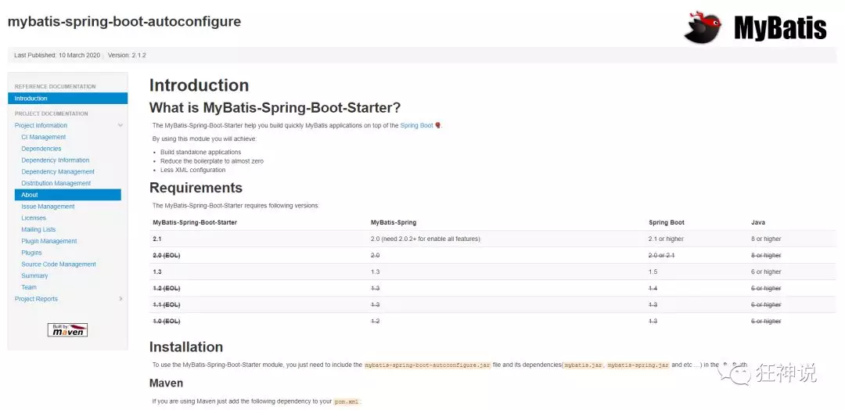Collapse the Project Information chevron
Viewport: 845px width, 410px height.
[x=120, y=125]
